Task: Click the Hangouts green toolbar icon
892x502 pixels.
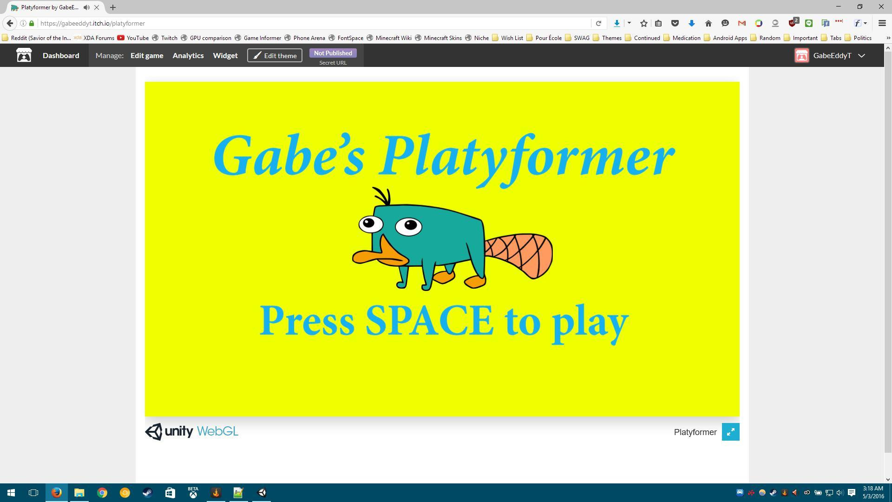Action: [x=809, y=23]
